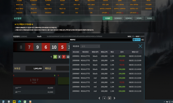Open Excel icon in the taskbar
The height and width of the screenshot is (103, 173).
point(25,102)
